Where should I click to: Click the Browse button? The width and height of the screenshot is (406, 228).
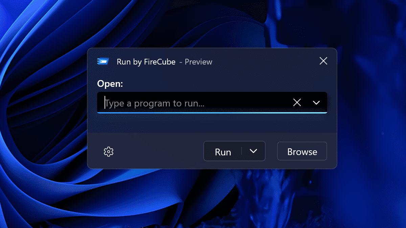[302, 151]
